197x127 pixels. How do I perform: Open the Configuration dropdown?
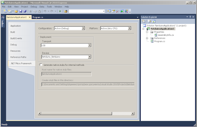pos(83,28)
